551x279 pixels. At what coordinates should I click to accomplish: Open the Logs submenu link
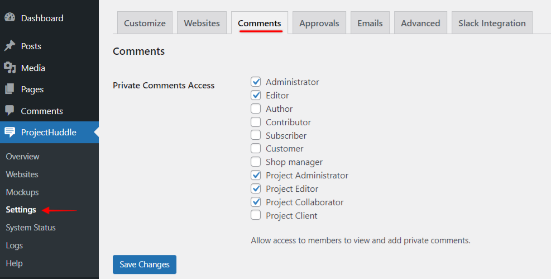tap(15, 245)
